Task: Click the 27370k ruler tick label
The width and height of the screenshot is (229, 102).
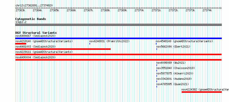Action: (139, 10)
